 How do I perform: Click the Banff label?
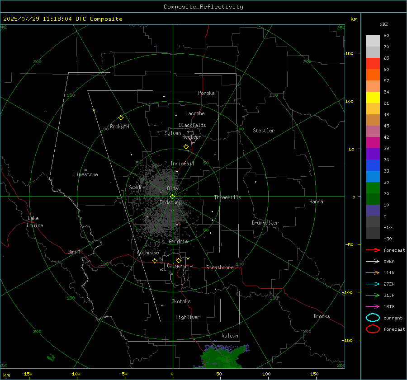pyautogui.click(x=75, y=252)
